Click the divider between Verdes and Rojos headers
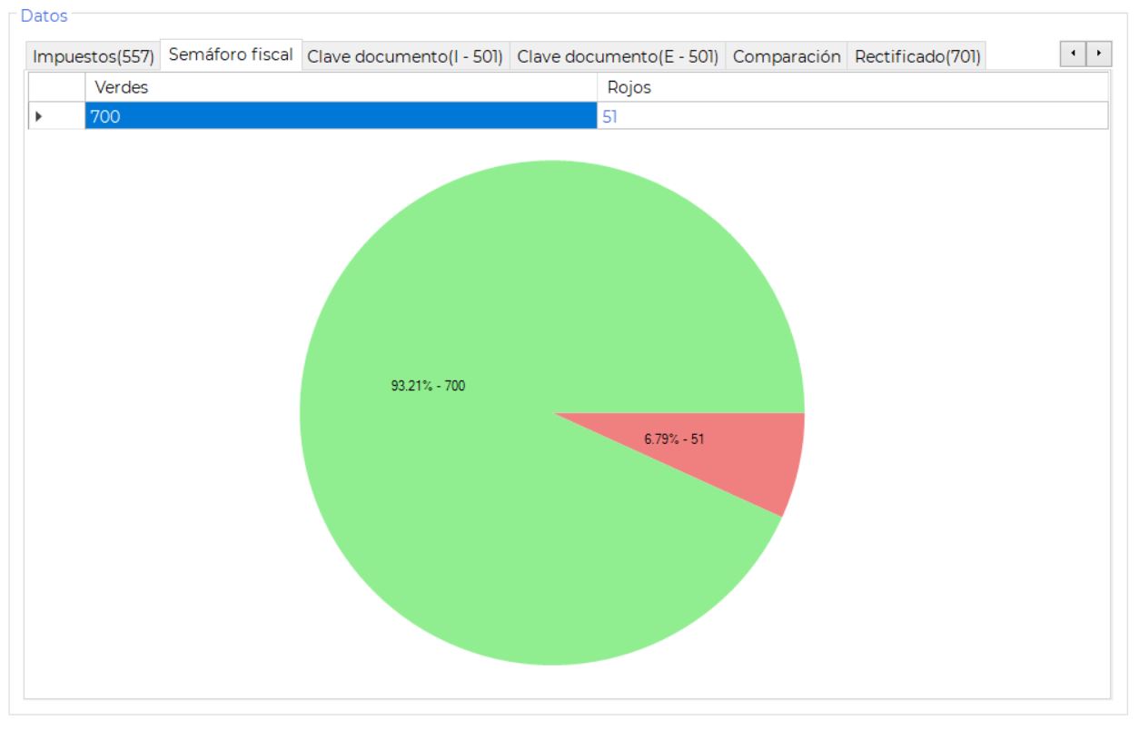 pos(598,88)
